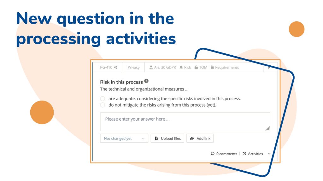Select 'are adequate, considering the specific risks' option
Screen dimensions: 323x181
click(102, 98)
